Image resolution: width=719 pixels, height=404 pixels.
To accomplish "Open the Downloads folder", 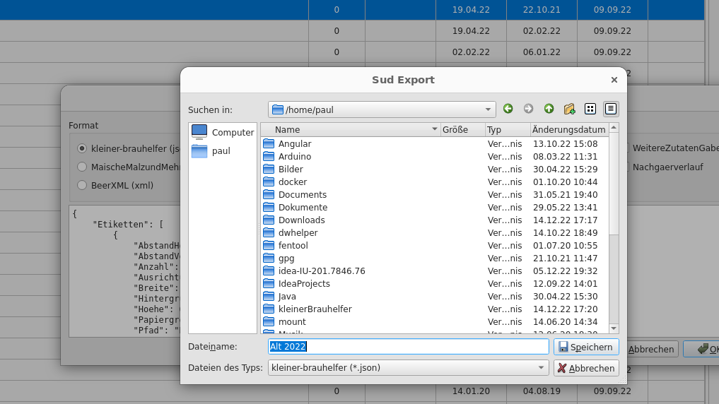I will [x=301, y=220].
